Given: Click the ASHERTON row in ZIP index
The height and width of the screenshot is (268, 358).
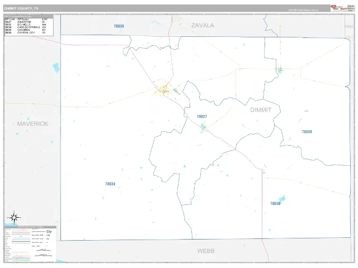Looking at the screenshot, I should (x=25, y=22).
